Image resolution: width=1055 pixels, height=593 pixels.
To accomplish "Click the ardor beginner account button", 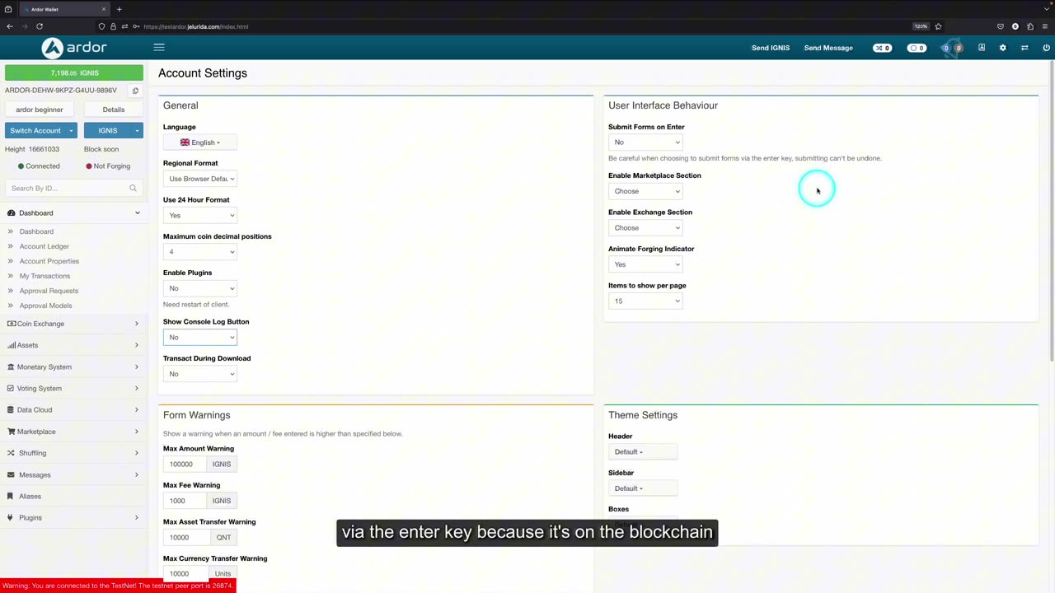I will pyautogui.click(x=40, y=110).
